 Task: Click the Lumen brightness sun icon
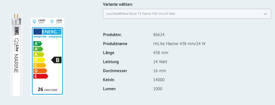coord(52,21)
